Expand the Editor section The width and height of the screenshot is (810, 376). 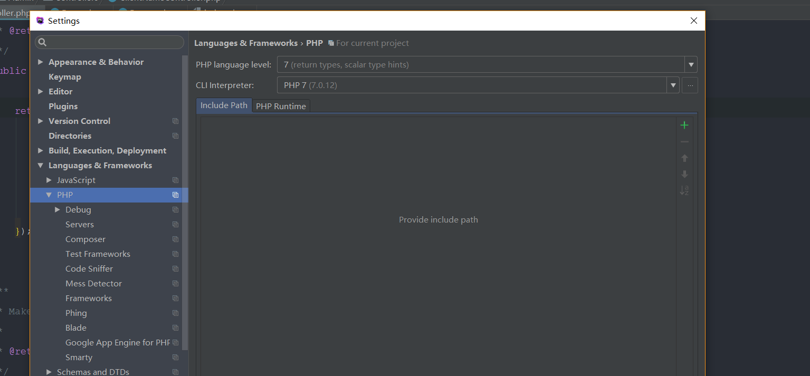(41, 92)
